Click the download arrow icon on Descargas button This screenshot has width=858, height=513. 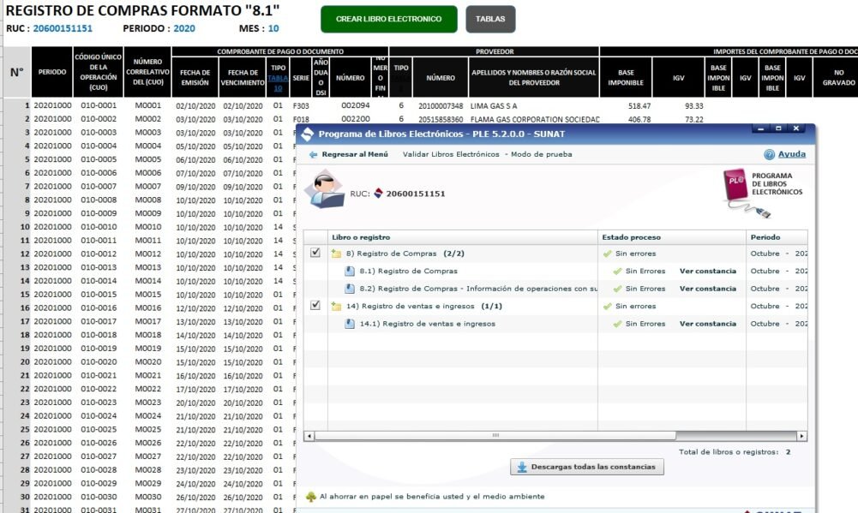click(x=522, y=467)
